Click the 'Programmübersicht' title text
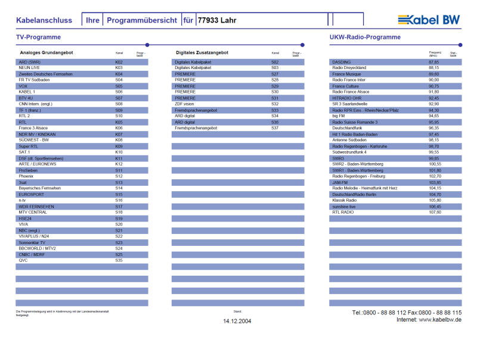The height and width of the screenshot is (337, 477). 142,20
